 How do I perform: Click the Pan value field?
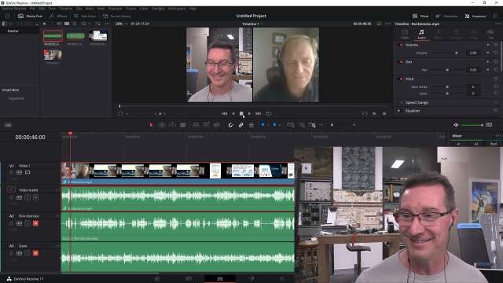point(473,70)
